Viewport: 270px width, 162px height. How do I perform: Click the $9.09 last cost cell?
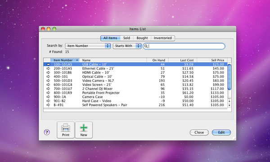(189, 64)
